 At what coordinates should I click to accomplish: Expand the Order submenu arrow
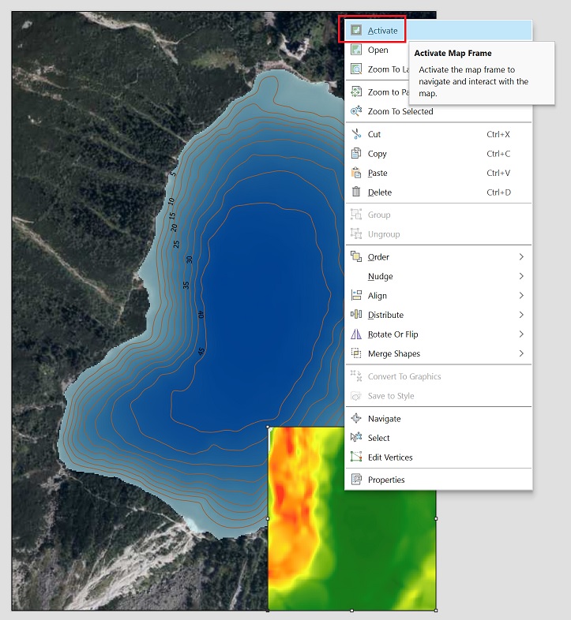coord(521,257)
